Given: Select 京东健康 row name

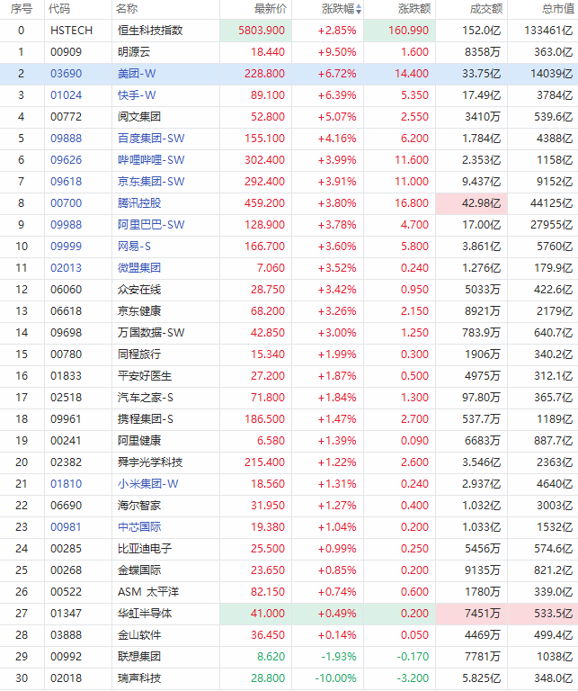Looking at the screenshot, I should [139, 311].
